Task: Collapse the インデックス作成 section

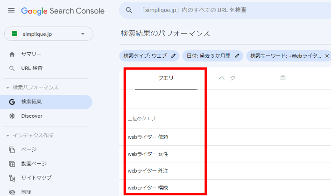Action: pyautogui.click(x=8, y=135)
